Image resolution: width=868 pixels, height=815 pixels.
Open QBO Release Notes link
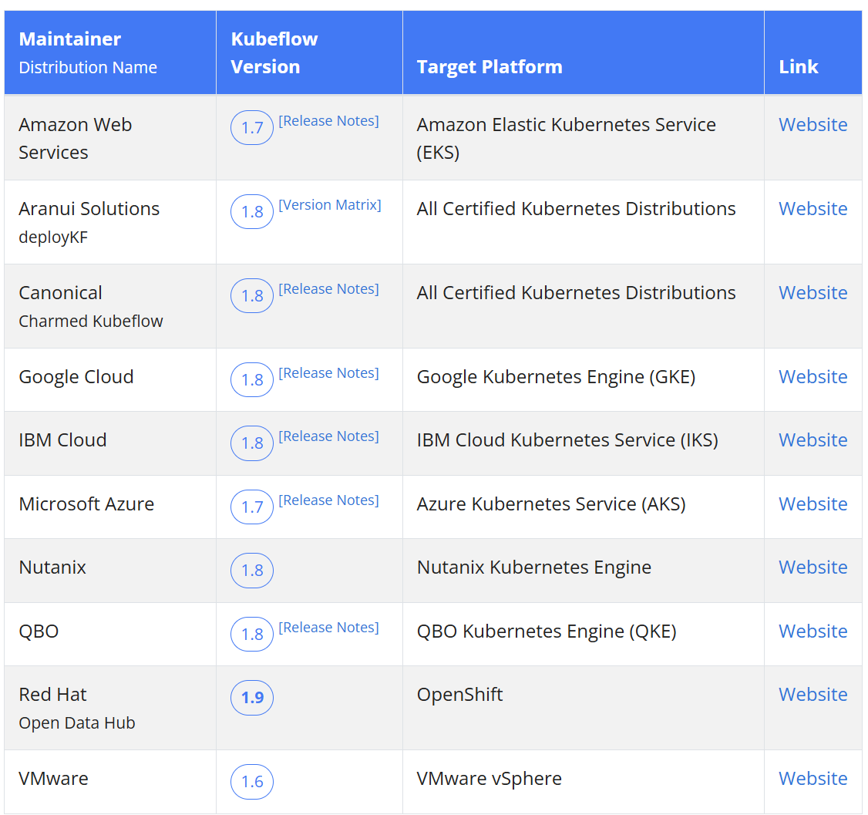(x=329, y=628)
